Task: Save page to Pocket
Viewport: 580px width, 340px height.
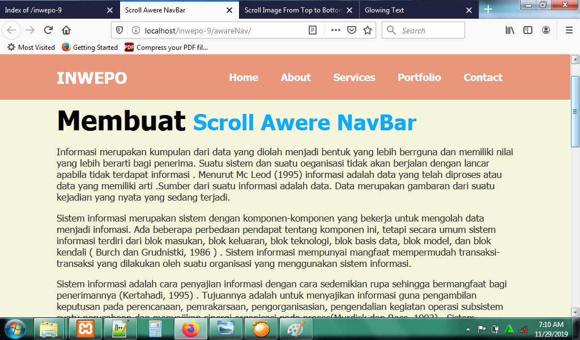Action: tap(352, 30)
